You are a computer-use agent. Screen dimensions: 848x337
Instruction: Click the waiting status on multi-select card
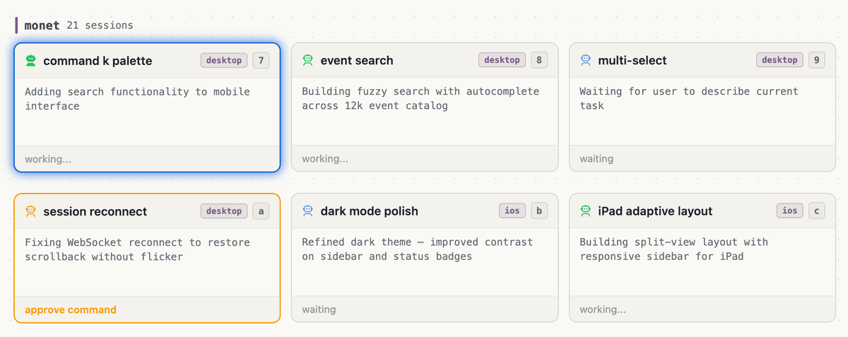click(x=596, y=159)
